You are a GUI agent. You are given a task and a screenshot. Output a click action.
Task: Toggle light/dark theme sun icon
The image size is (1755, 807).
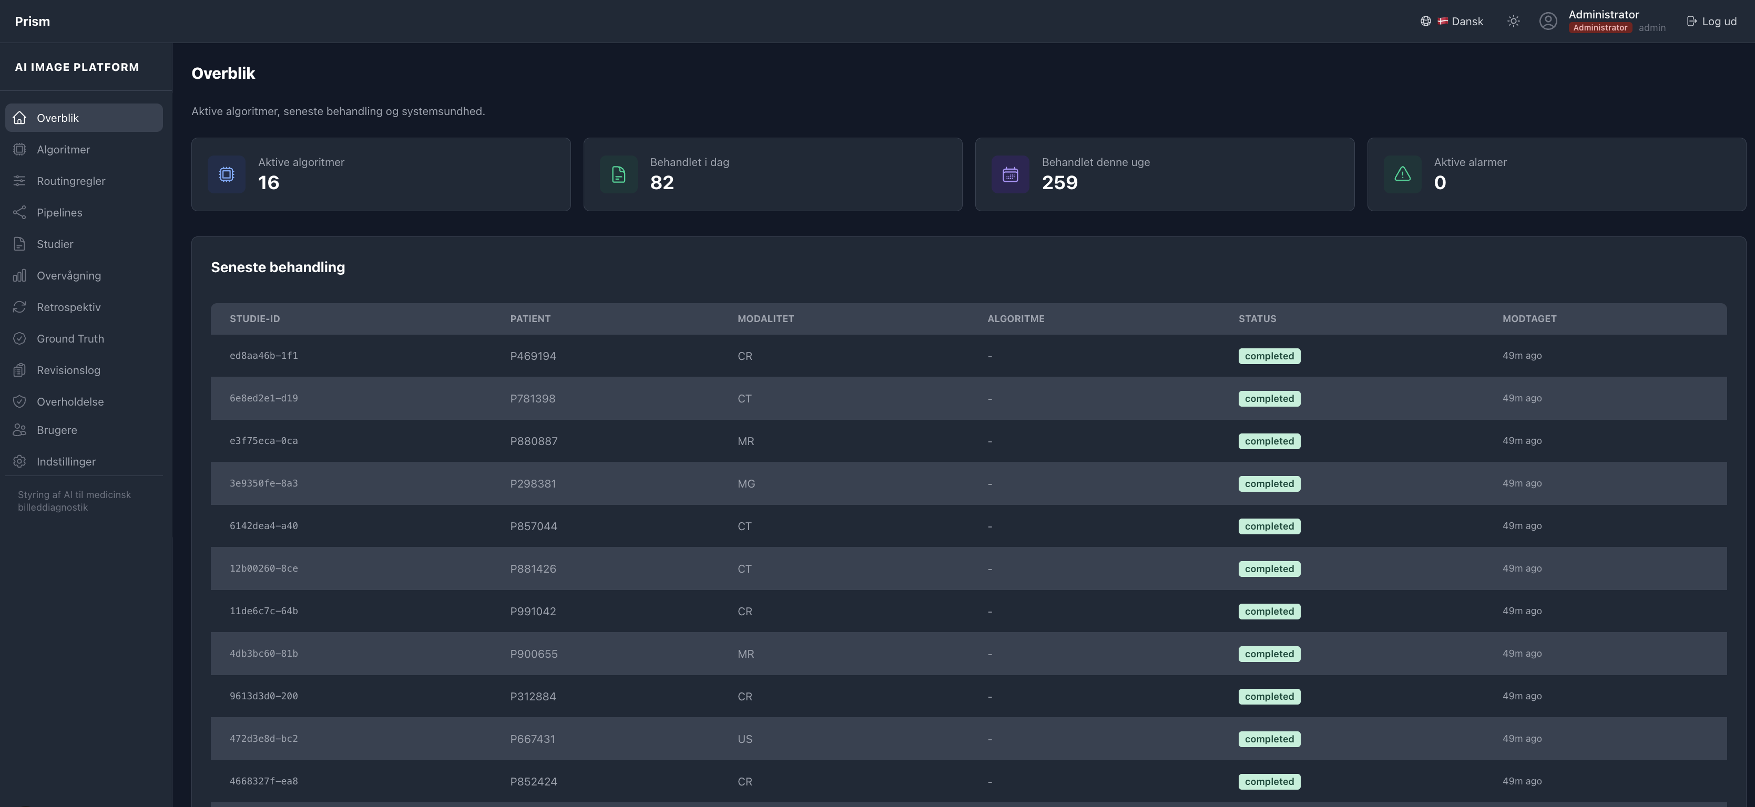(x=1513, y=21)
